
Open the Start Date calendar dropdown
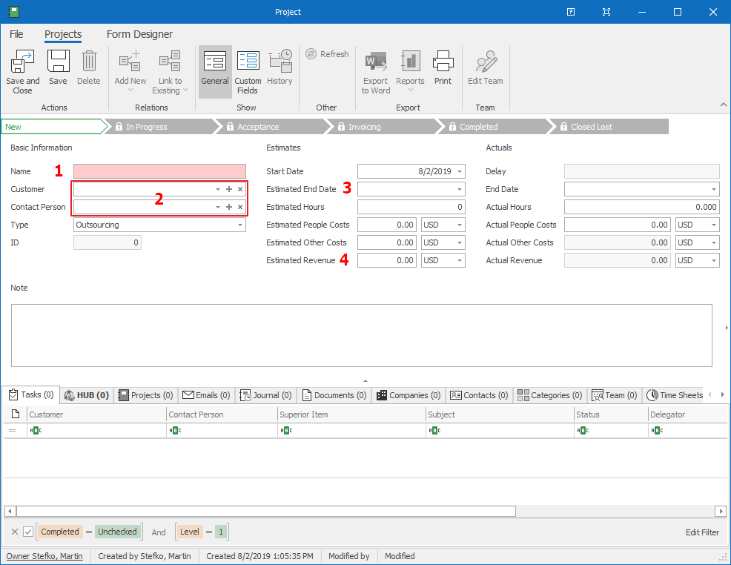[x=460, y=171]
